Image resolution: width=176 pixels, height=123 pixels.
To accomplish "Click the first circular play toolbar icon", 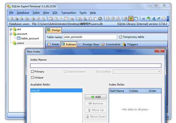I will 107,18.
